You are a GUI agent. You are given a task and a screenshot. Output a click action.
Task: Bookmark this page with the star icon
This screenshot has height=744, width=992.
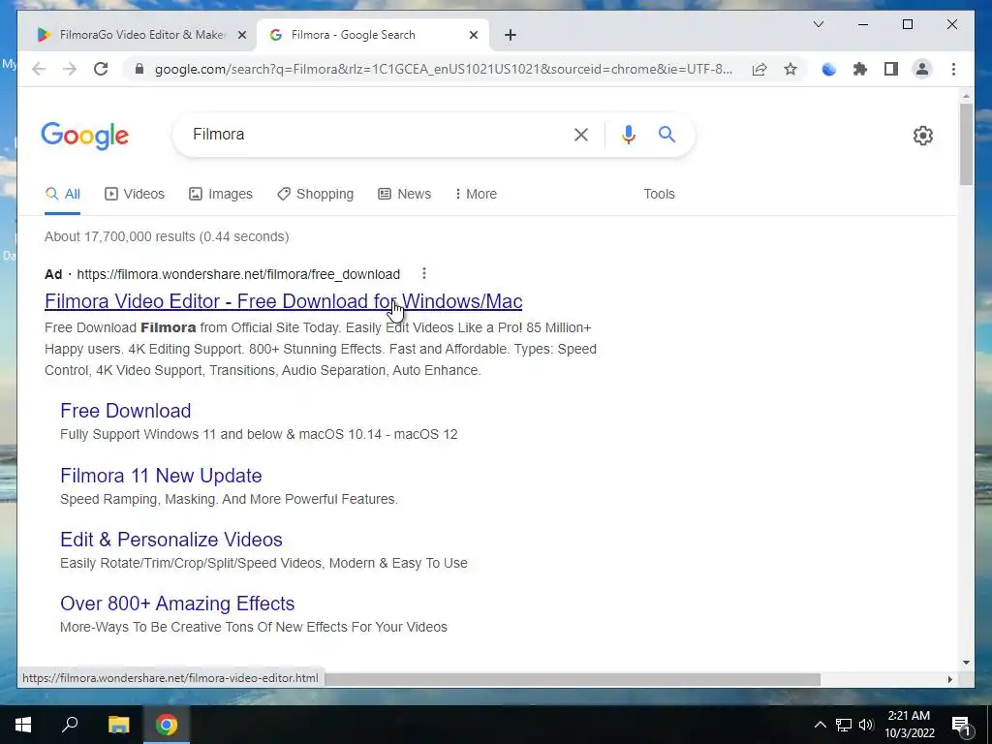point(790,69)
